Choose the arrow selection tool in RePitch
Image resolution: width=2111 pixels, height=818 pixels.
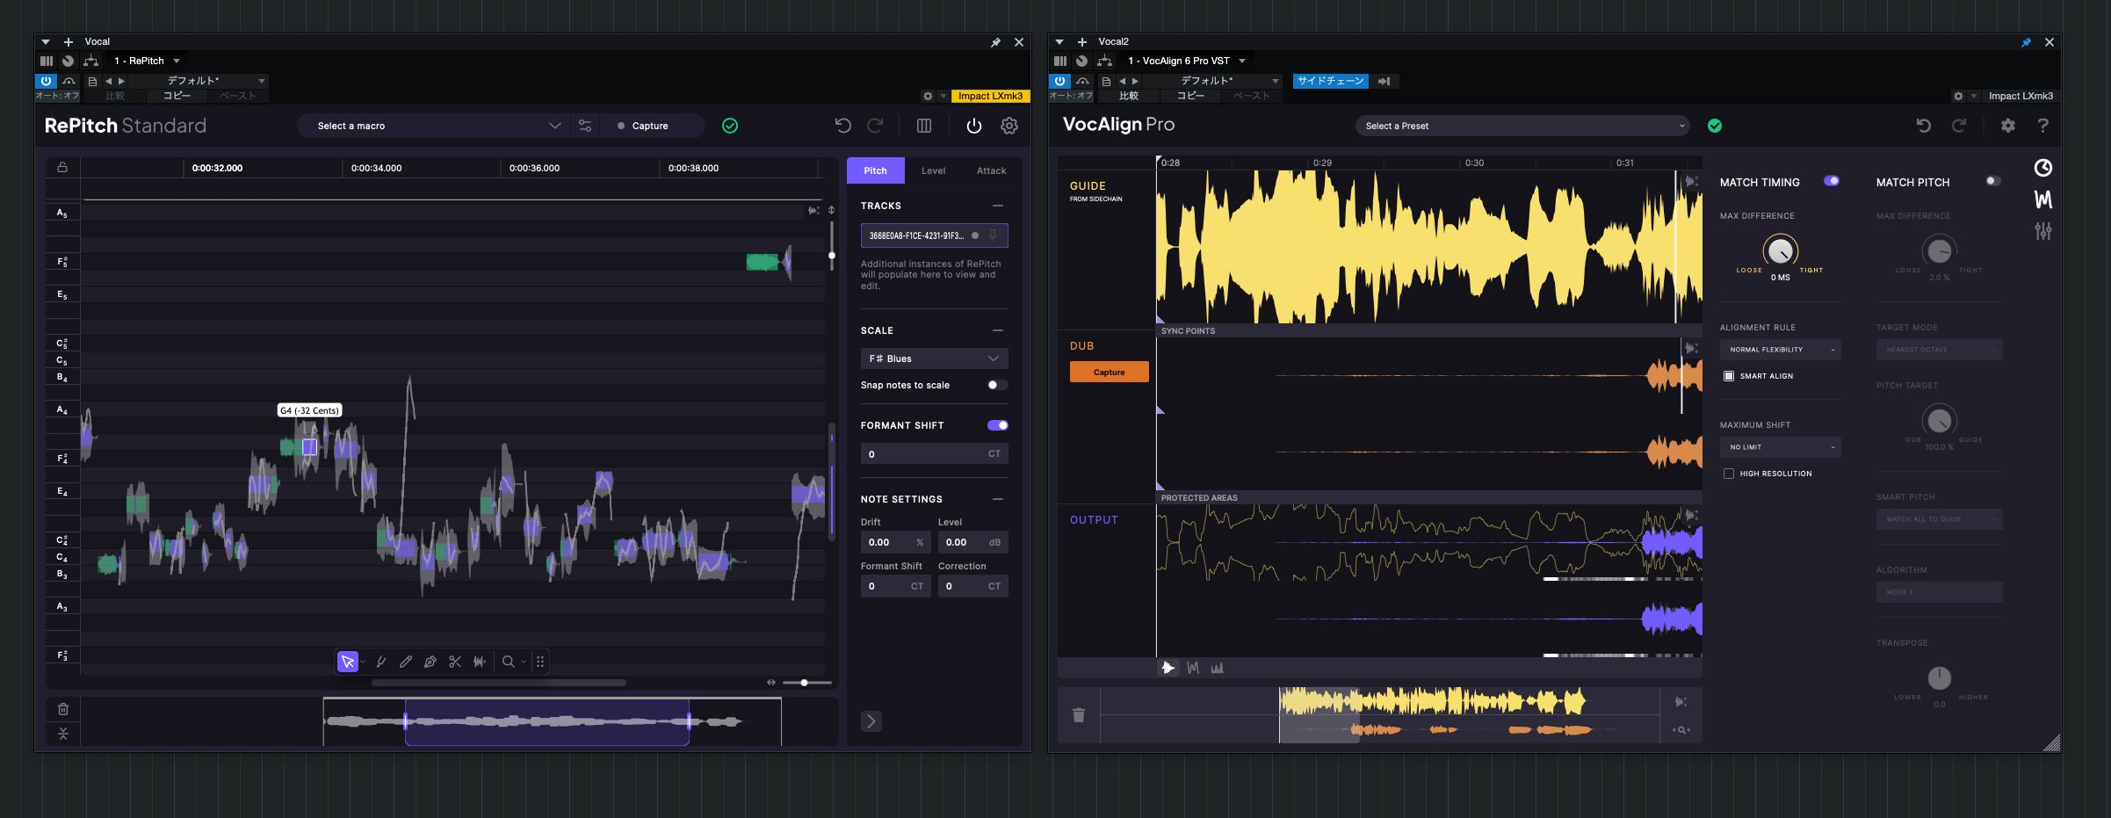pyautogui.click(x=348, y=662)
